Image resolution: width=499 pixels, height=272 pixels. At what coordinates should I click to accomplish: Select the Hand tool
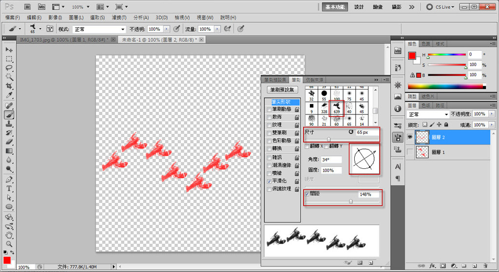[x=9, y=235]
